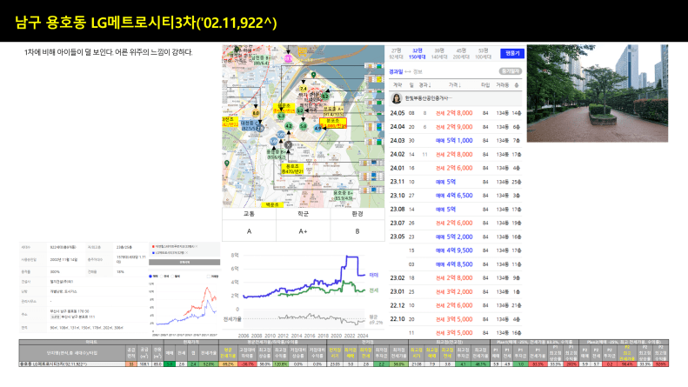Open the 한빛부동산공인중개사 listing row
Viewport: 688px width, 387px height.
(x=456, y=98)
